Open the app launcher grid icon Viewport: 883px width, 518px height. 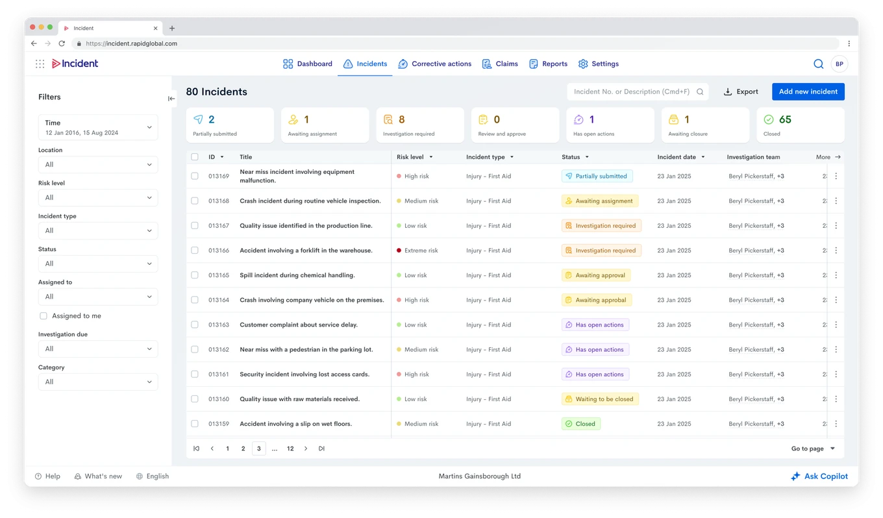[x=40, y=64]
